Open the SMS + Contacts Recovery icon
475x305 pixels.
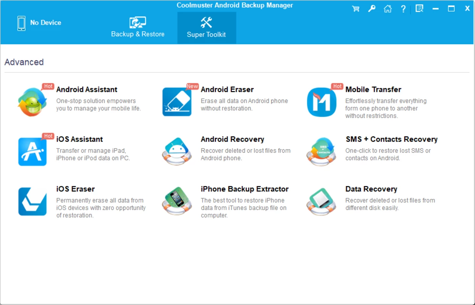(322, 152)
